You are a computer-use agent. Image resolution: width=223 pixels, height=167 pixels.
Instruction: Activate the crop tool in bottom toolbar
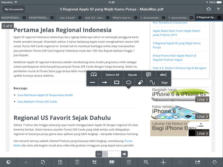(94, 162)
